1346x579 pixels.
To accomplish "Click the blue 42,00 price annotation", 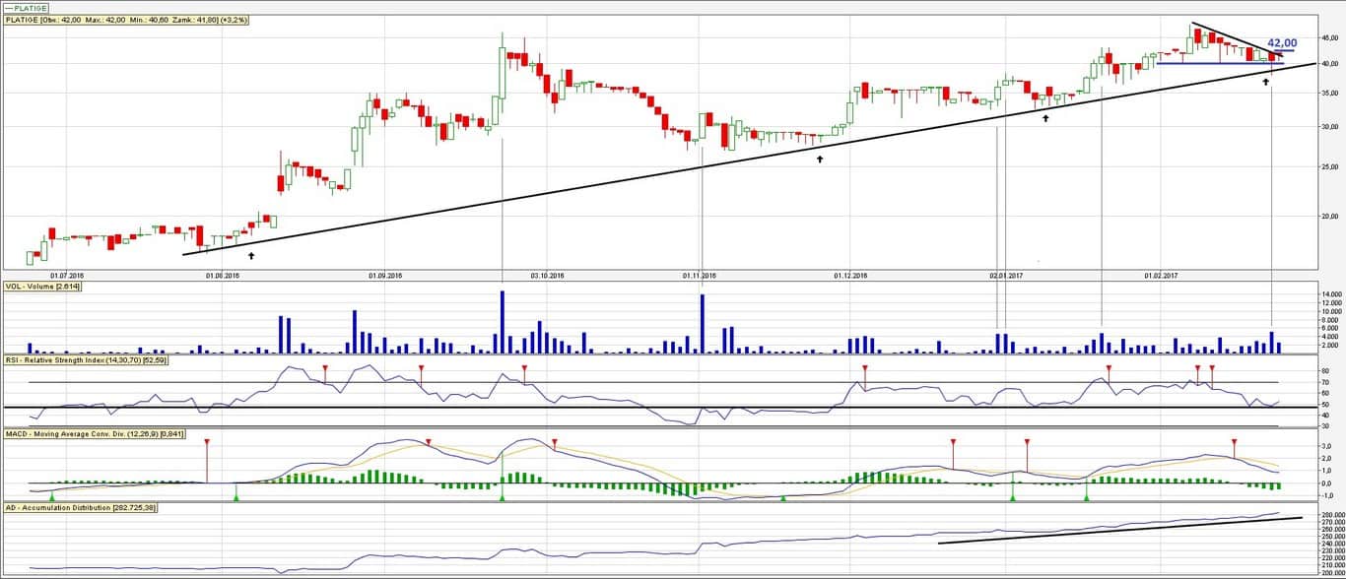I will point(1281,43).
